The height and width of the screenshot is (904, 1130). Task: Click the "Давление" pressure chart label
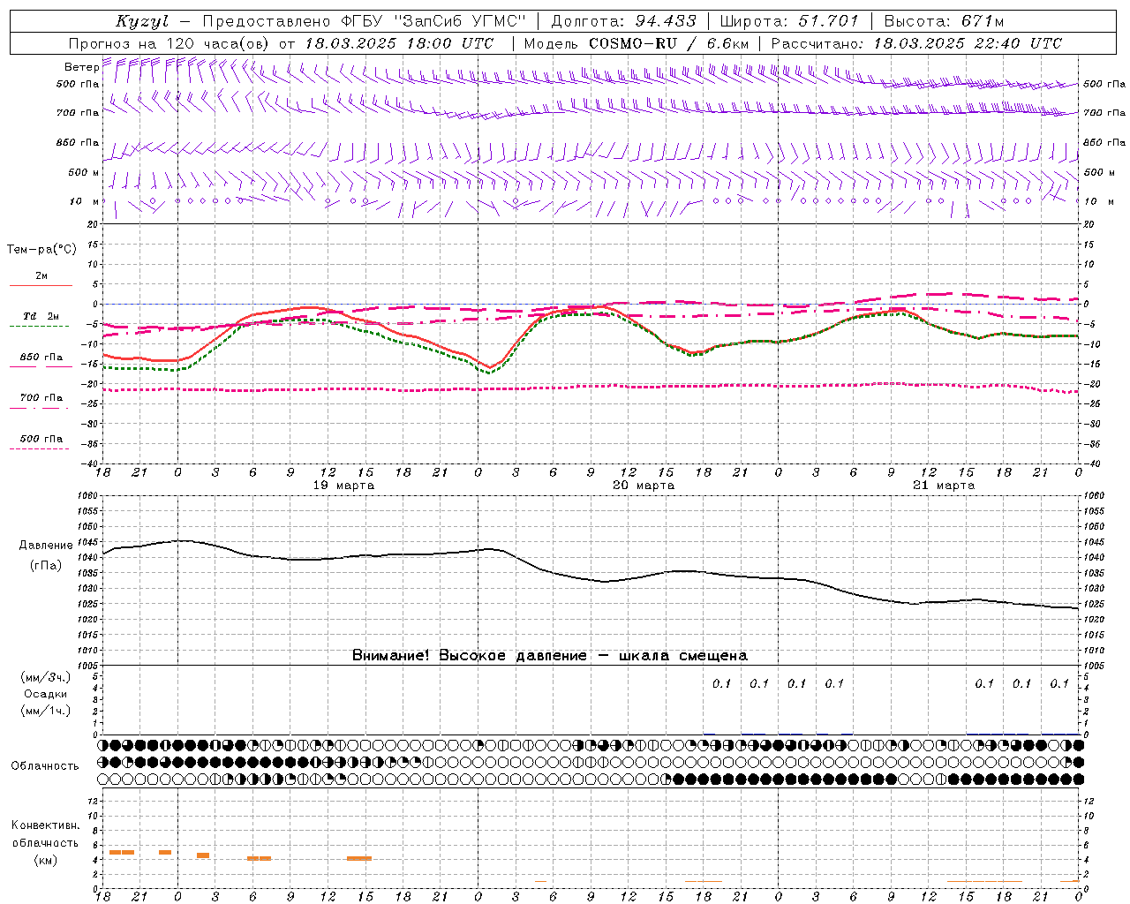click(46, 546)
